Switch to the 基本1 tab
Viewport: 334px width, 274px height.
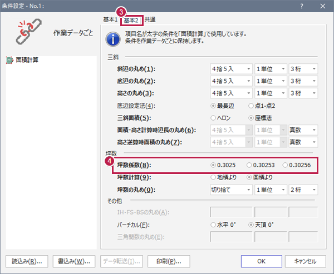click(110, 19)
